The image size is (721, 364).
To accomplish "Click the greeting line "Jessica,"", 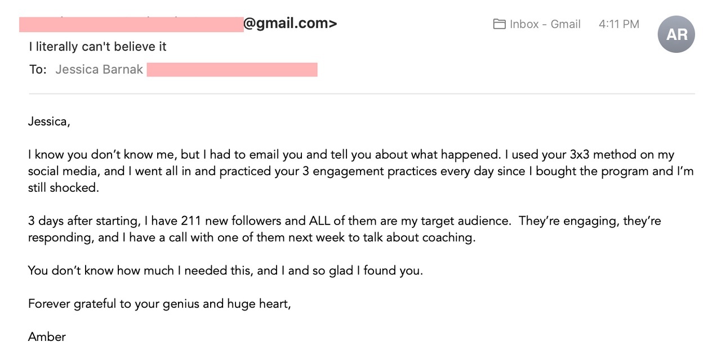I will (49, 122).
